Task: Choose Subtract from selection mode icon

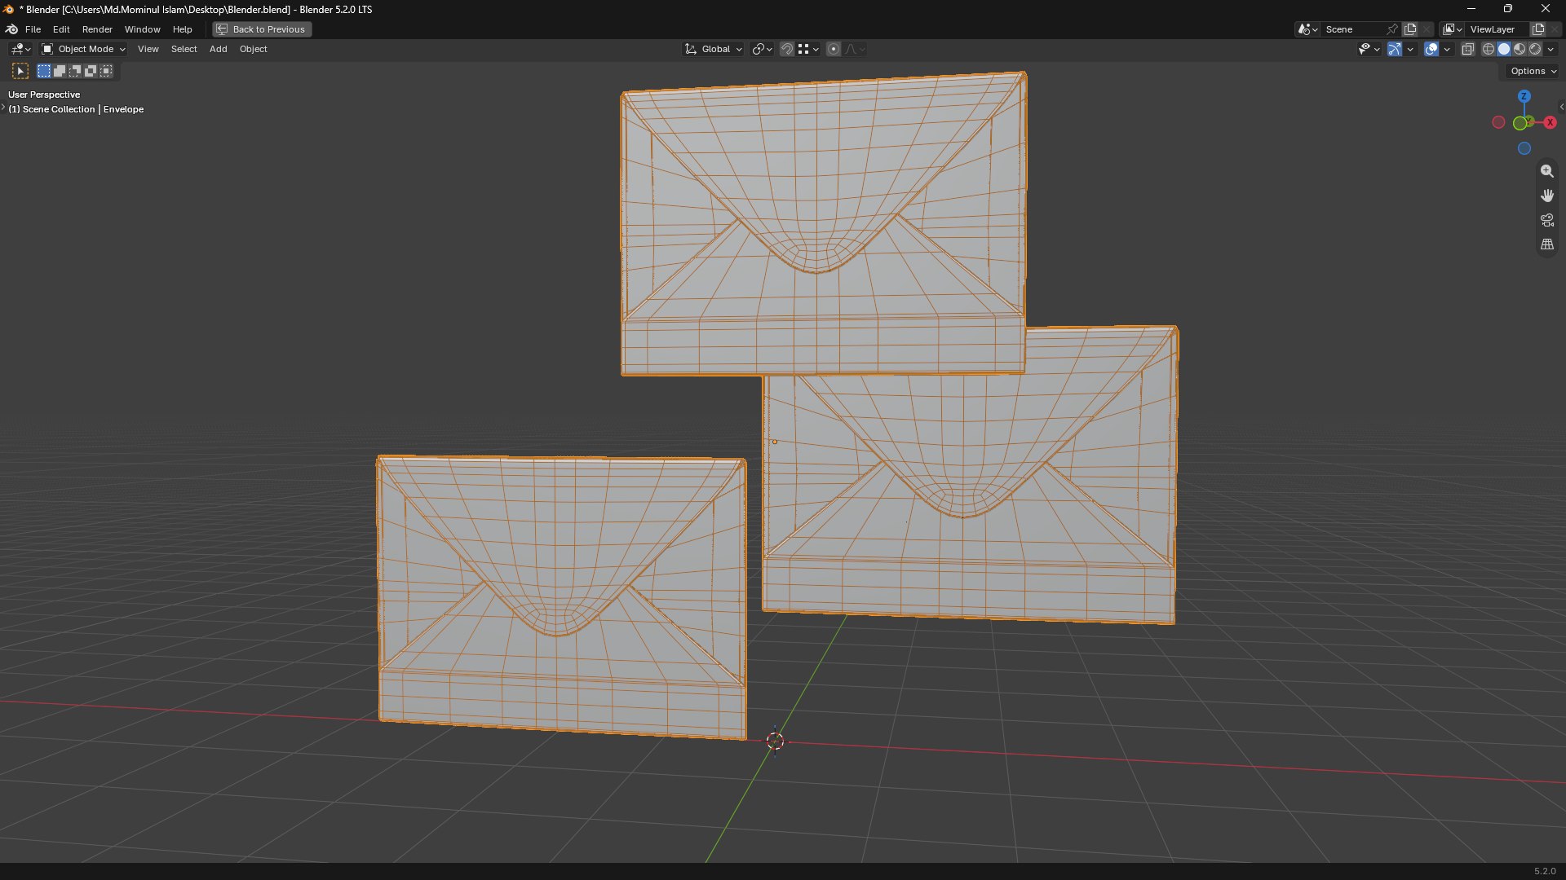Action: [x=75, y=71]
